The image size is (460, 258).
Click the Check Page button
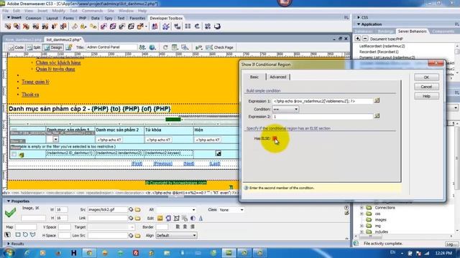coord(220,47)
